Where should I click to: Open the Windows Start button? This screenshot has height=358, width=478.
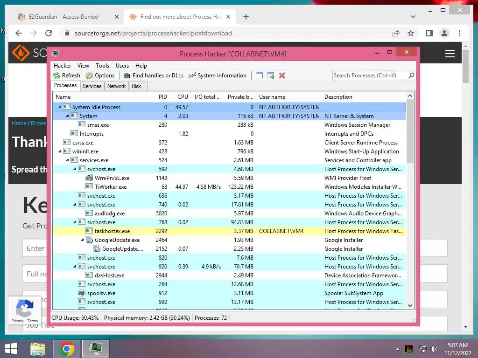tap(11, 349)
